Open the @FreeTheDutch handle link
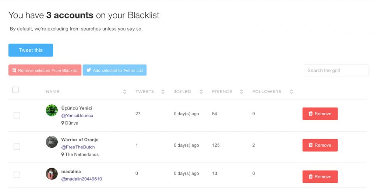This screenshot has width=377, height=196. pos(78,147)
